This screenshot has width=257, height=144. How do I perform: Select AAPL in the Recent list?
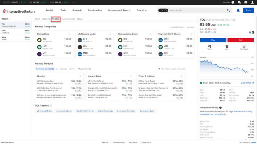coord(16,31)
